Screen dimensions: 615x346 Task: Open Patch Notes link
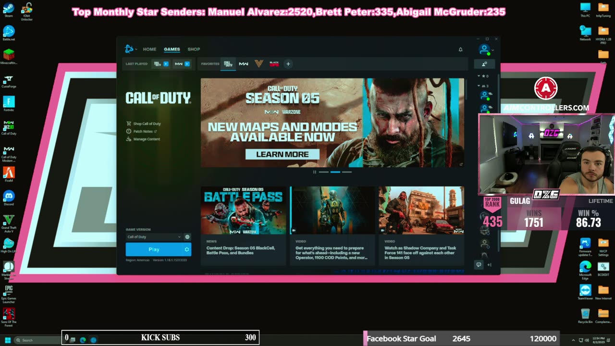tap(141, 131)
